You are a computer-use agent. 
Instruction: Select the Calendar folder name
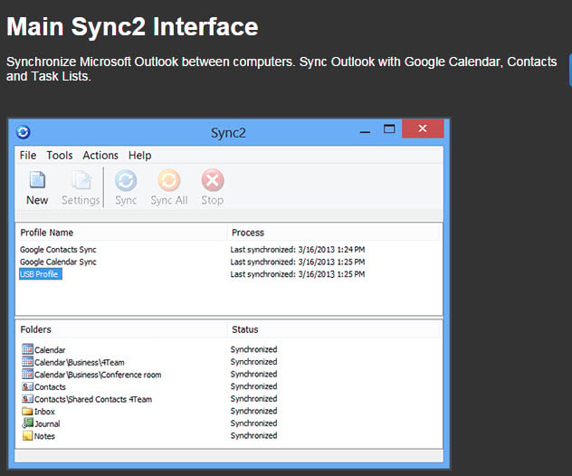pyautogui.click(x=50, y=350)
